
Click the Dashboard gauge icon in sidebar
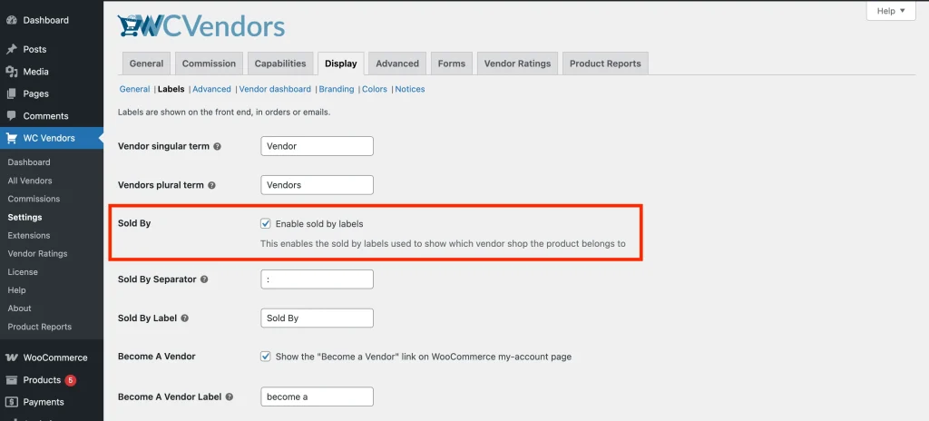click(11, 20)
